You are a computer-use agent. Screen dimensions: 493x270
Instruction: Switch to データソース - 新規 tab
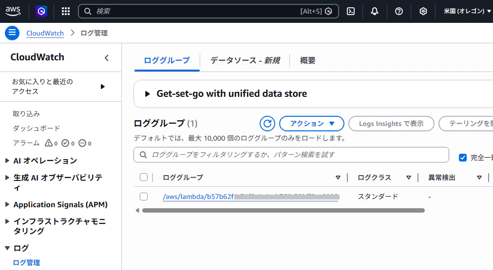point(245,60)
